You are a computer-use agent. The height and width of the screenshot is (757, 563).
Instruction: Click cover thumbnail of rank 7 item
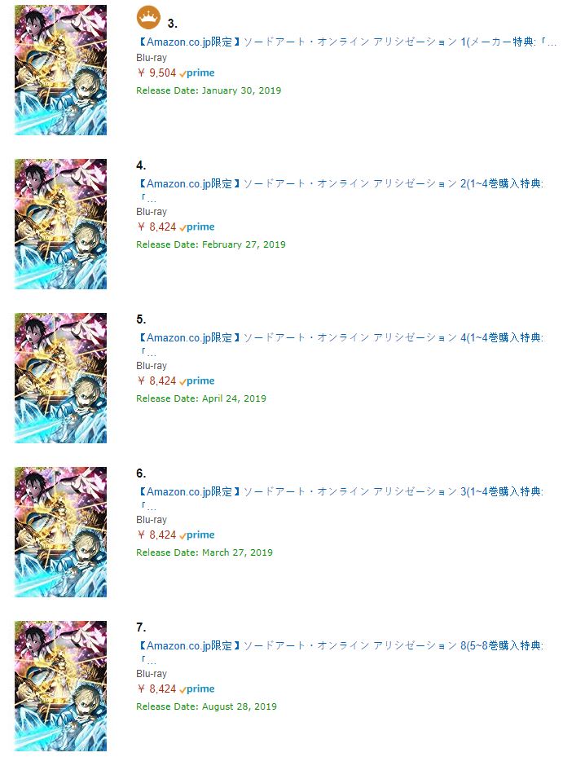pos(60,686)
